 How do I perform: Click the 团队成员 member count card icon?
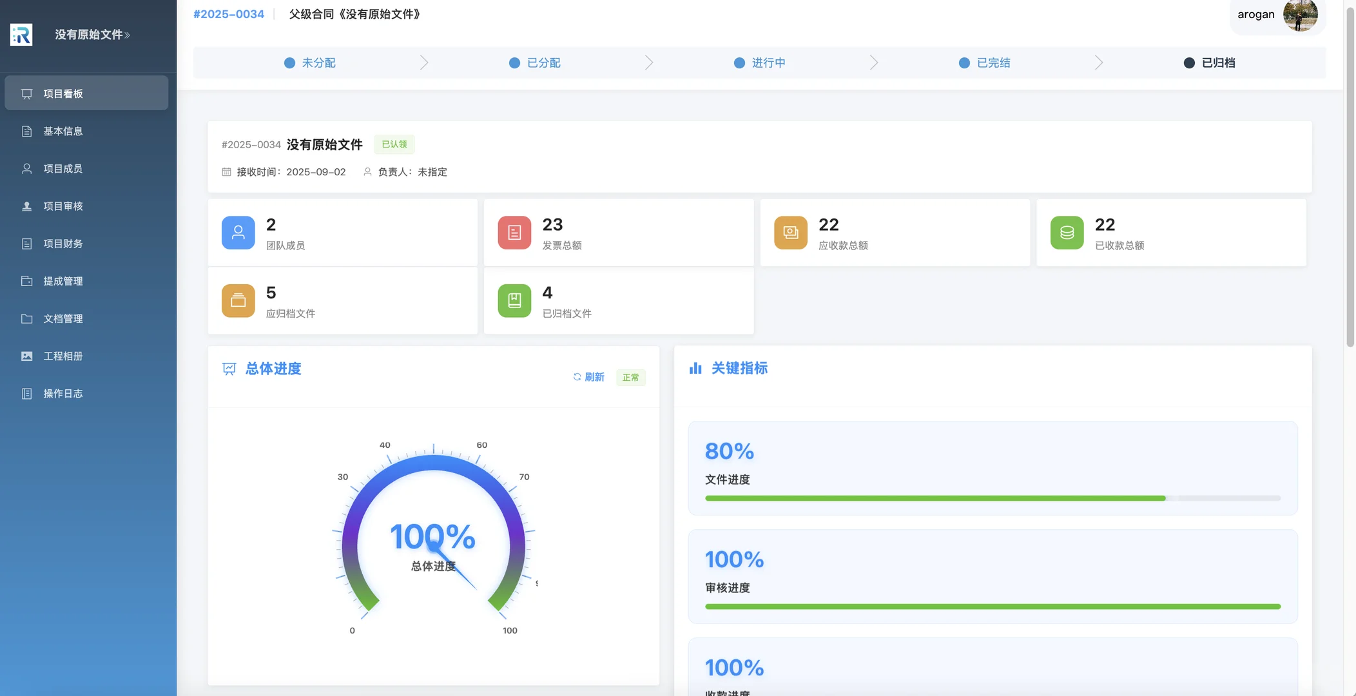click(238, 232)
